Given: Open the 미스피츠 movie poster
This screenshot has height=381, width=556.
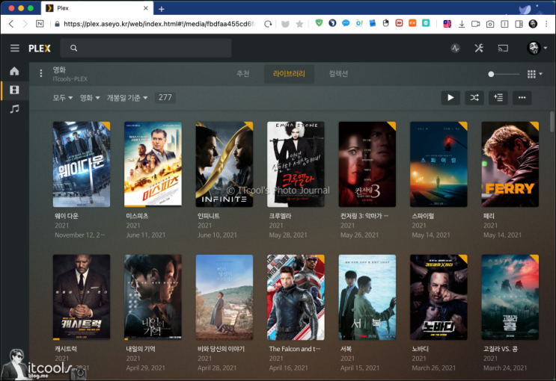Looking at the screenshot, I should [x=153, y=164].
